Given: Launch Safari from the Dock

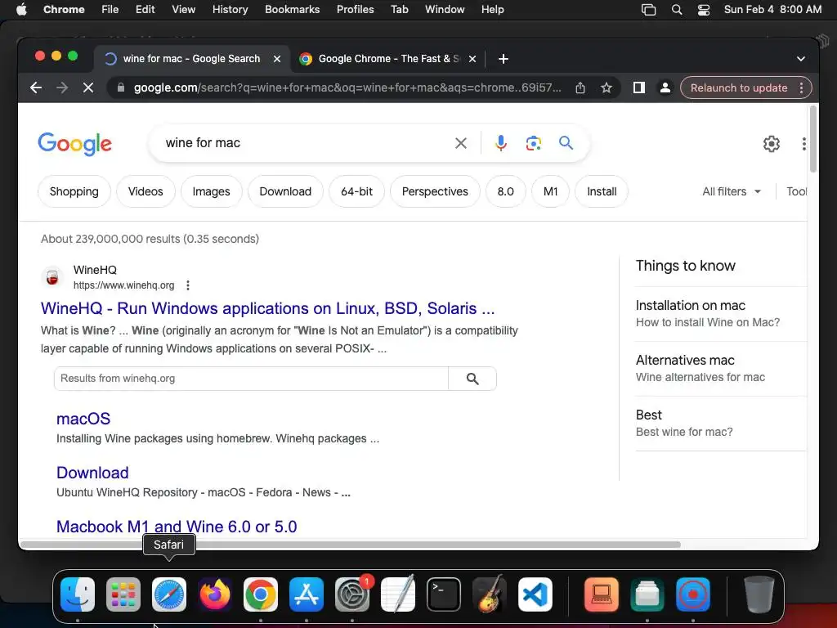Looking at the screenshot, I should click(x=169, y=594).
